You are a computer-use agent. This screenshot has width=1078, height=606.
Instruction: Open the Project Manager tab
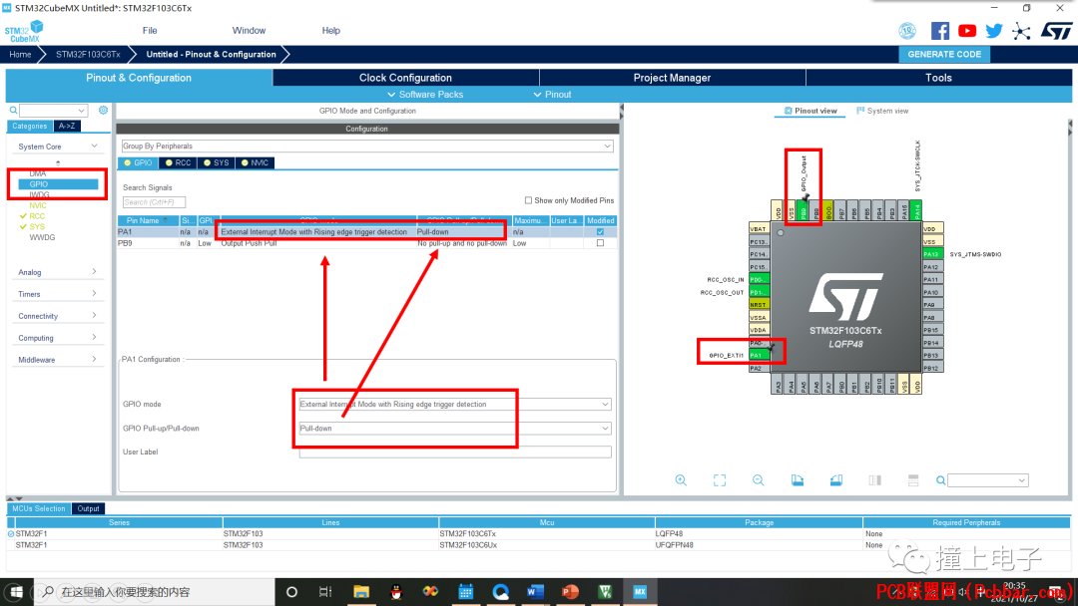tap(672, 78)
